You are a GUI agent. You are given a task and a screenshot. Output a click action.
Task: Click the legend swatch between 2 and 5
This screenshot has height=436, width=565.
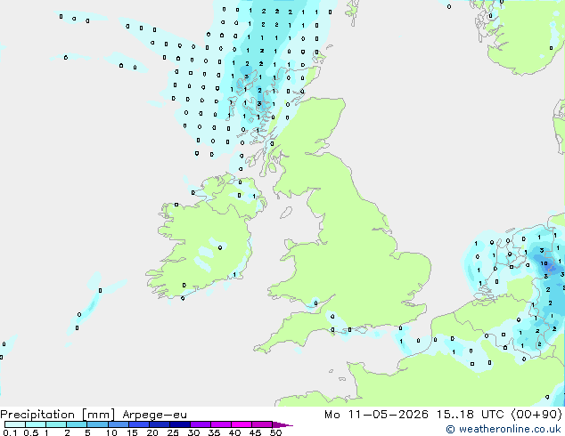(x=77, y=424)
